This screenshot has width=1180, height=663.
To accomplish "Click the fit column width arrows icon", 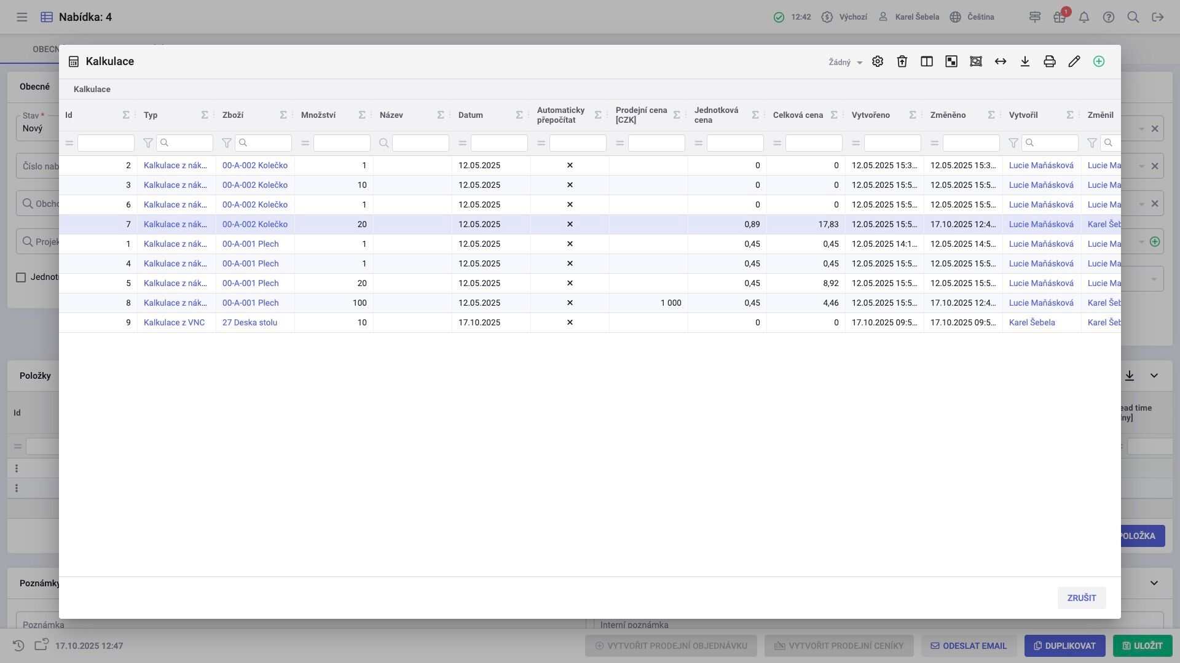I will coord(1000,61).
